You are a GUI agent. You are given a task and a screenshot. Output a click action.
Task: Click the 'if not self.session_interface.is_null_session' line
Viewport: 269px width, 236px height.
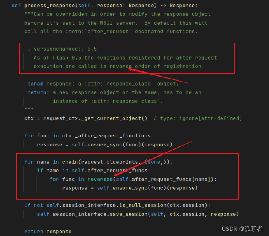[117, 205]
